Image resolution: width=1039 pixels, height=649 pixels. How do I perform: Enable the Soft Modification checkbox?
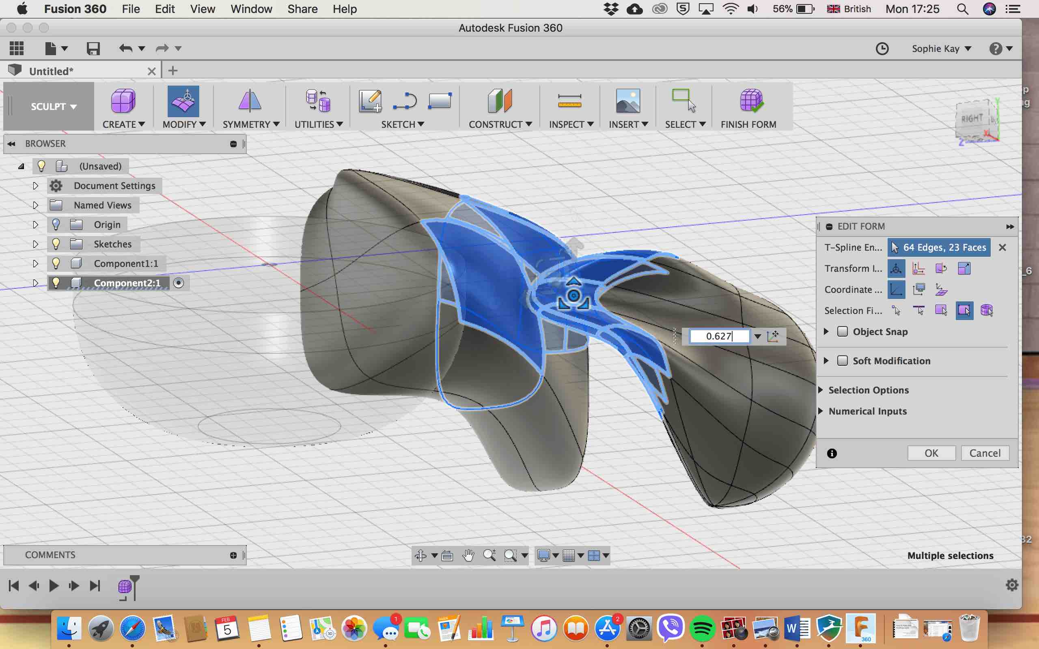843,361
